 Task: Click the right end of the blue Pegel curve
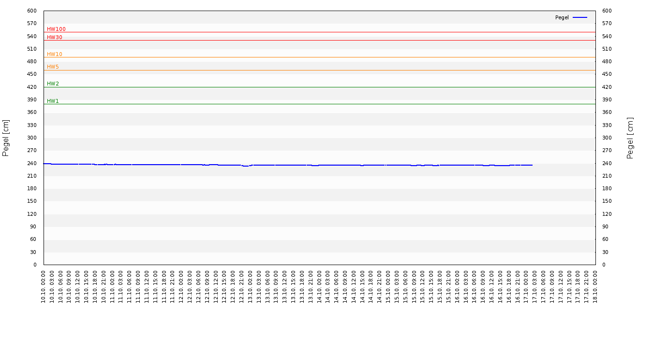(x=532, y=165)
